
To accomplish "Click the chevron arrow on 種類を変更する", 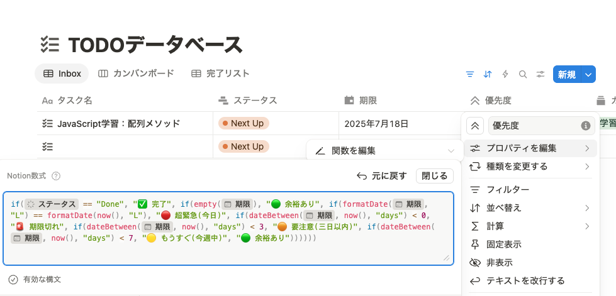I will (x=587, y=167).
